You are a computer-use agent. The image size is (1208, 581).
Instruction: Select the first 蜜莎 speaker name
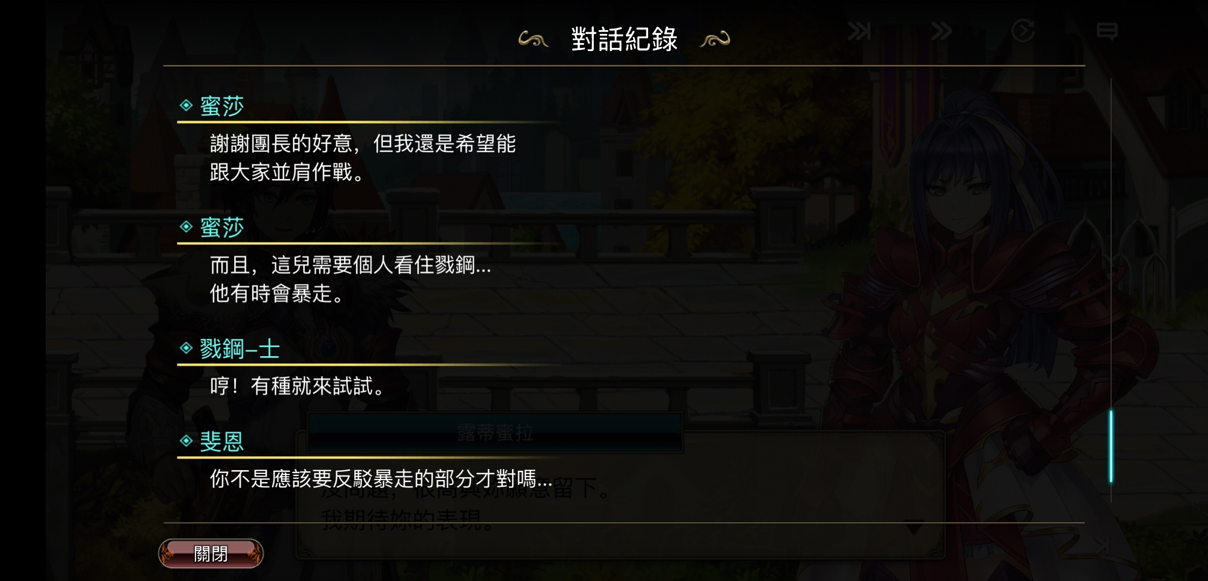pos(222,106)
